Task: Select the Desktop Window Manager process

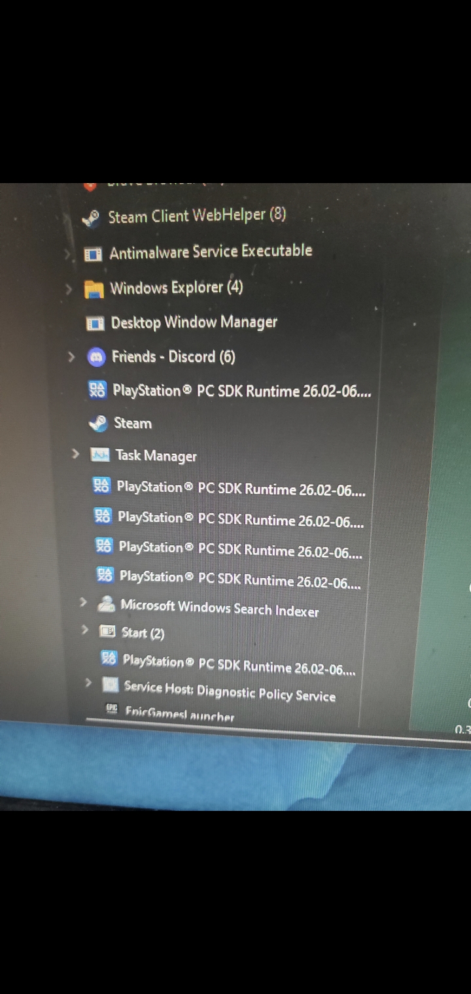Action: click(194, 322)
